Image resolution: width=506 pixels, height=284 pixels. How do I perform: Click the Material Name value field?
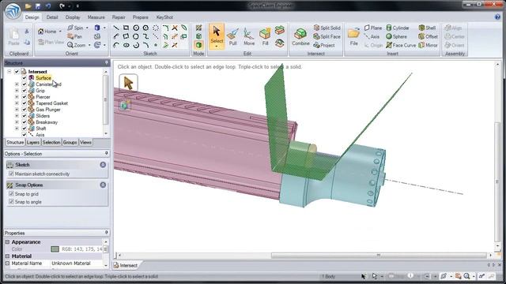77,263
